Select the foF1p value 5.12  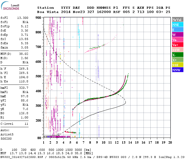click(x=25, y=26)
